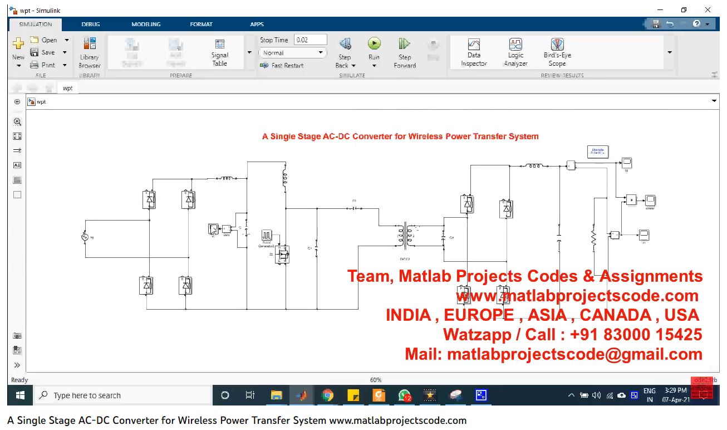
Task: Click the Run simulation button
Action: [374, 44]
